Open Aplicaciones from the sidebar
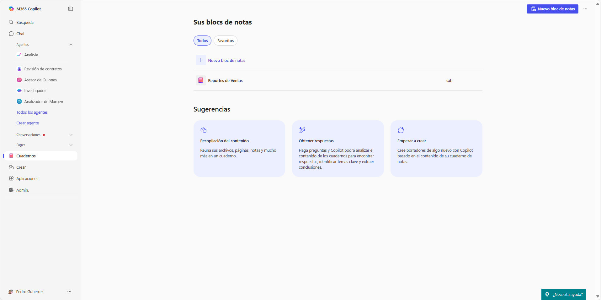The image size is (601, 300). (x=27, y=178)
